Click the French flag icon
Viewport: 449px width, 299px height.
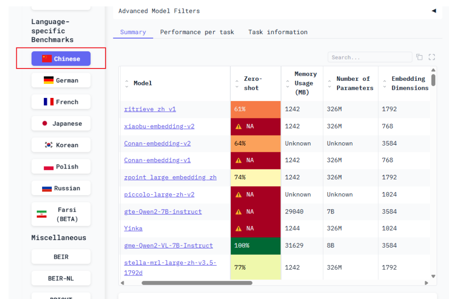click(49, 102)
